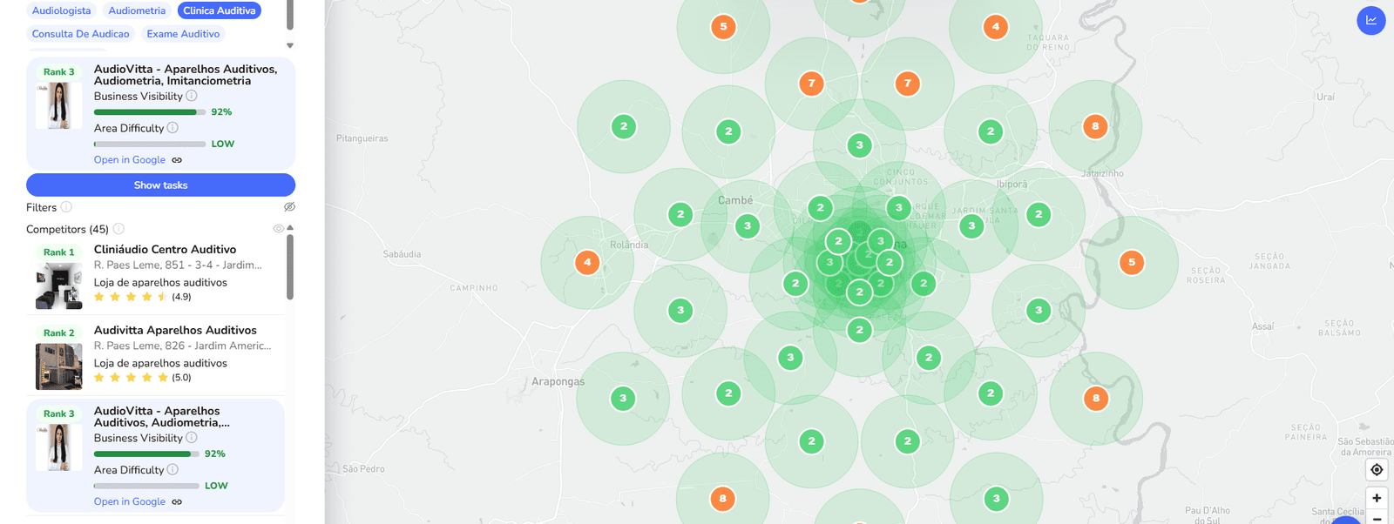Open the Cliniáudio Centro Auditivo thumbnail
The height and width of the screenshot is (524, 1394).
point(58,286)
